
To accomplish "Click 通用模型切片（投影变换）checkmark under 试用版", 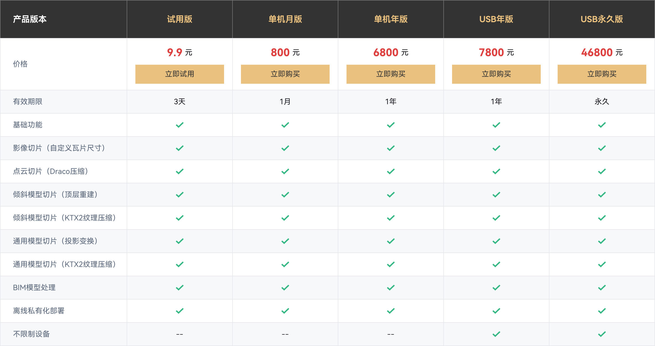I will [179, 241].
